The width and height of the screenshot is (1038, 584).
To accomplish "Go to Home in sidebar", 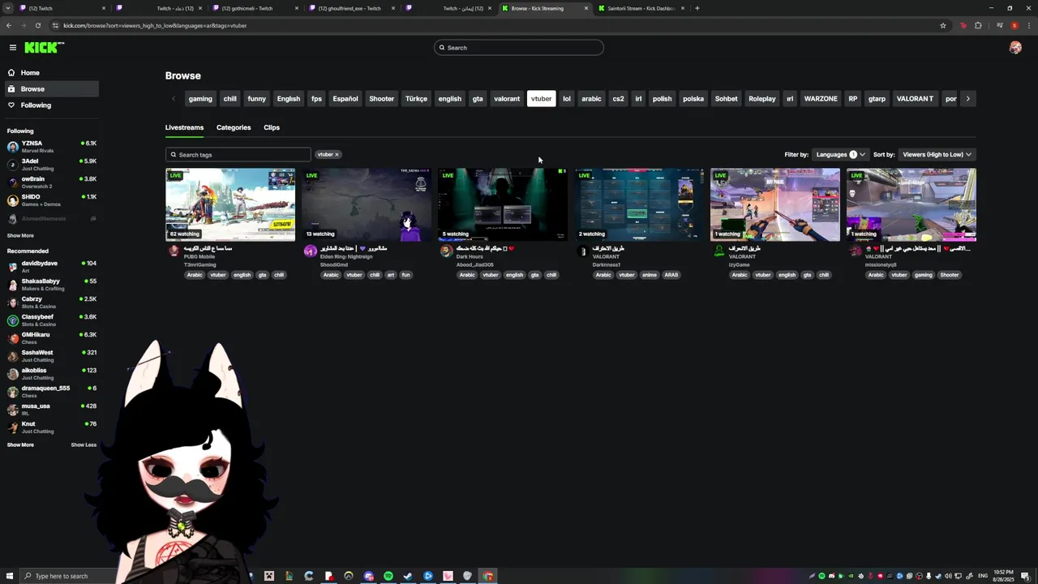I will [x=52, y=73].
